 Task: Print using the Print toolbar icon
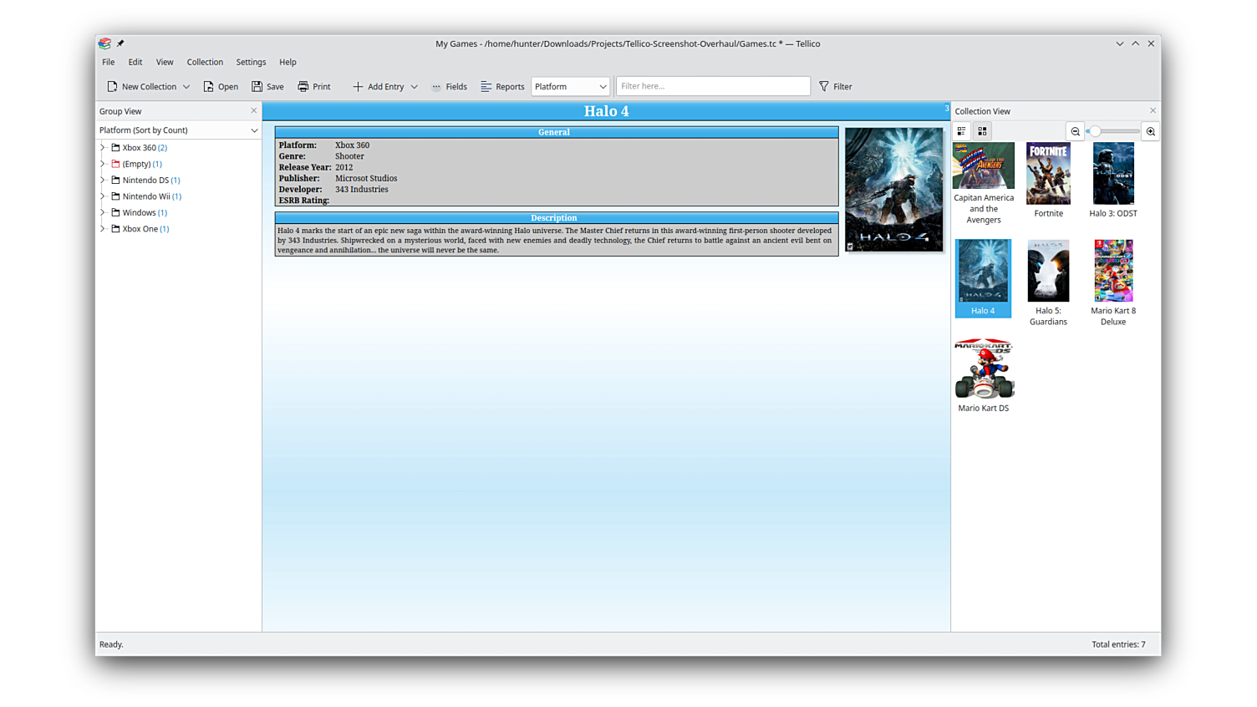pos(303,87)
